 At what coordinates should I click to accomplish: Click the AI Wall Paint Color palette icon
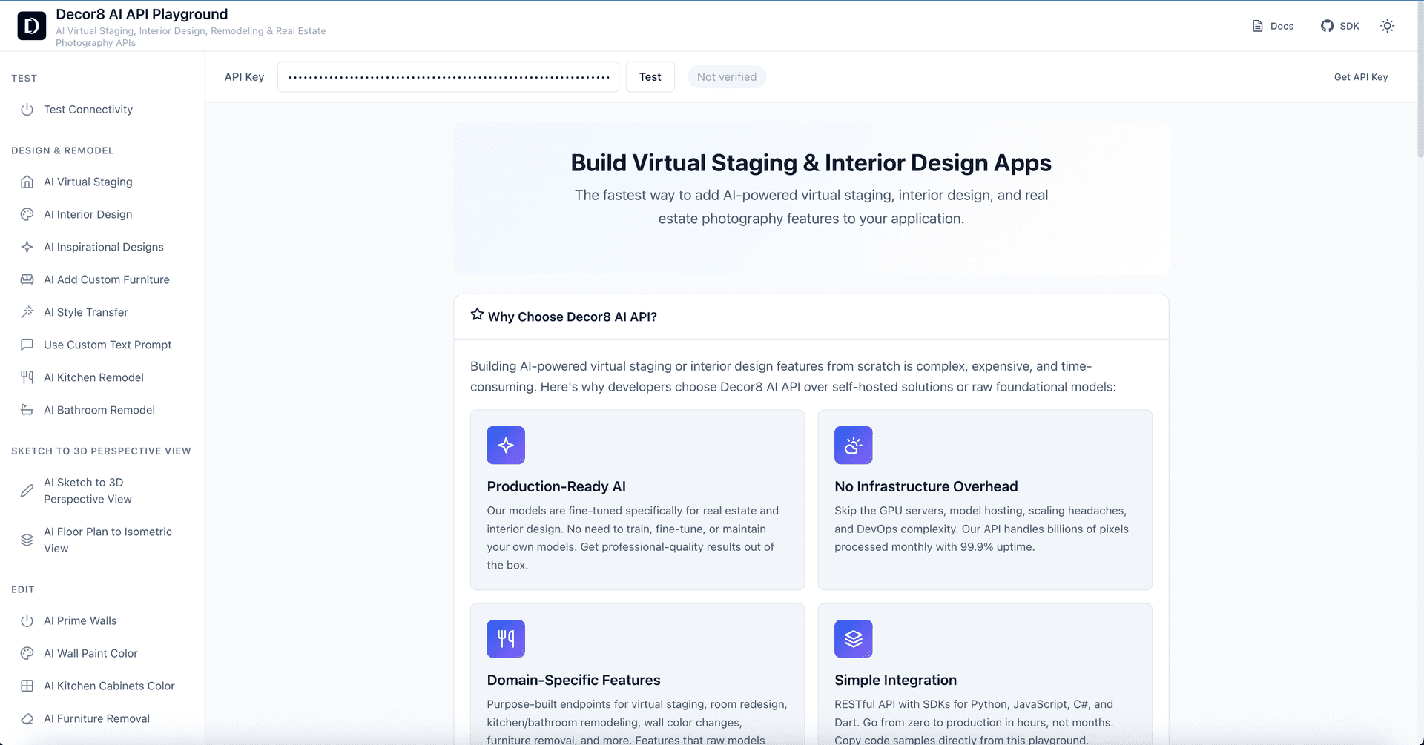coord(27,653)
